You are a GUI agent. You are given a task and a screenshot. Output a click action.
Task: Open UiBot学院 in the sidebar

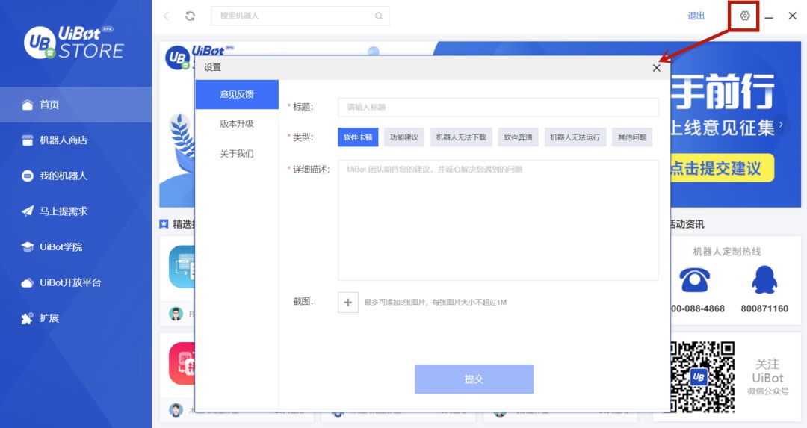[x=75, y=247]
